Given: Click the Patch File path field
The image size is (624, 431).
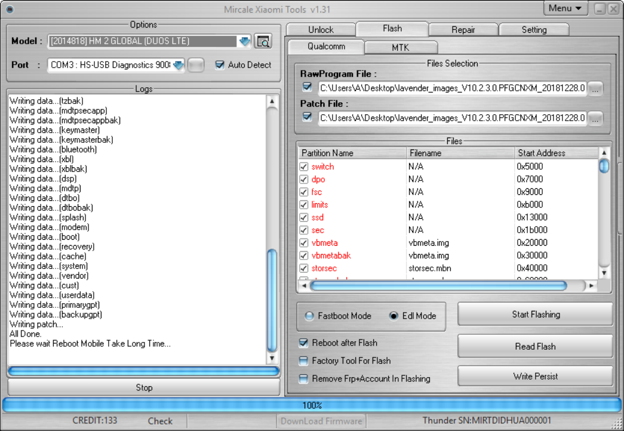Looking at the screenshot, I should click(x=453, y=118).
